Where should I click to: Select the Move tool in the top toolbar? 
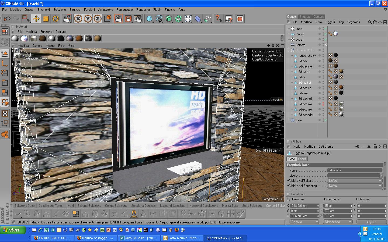coord(36,19)
